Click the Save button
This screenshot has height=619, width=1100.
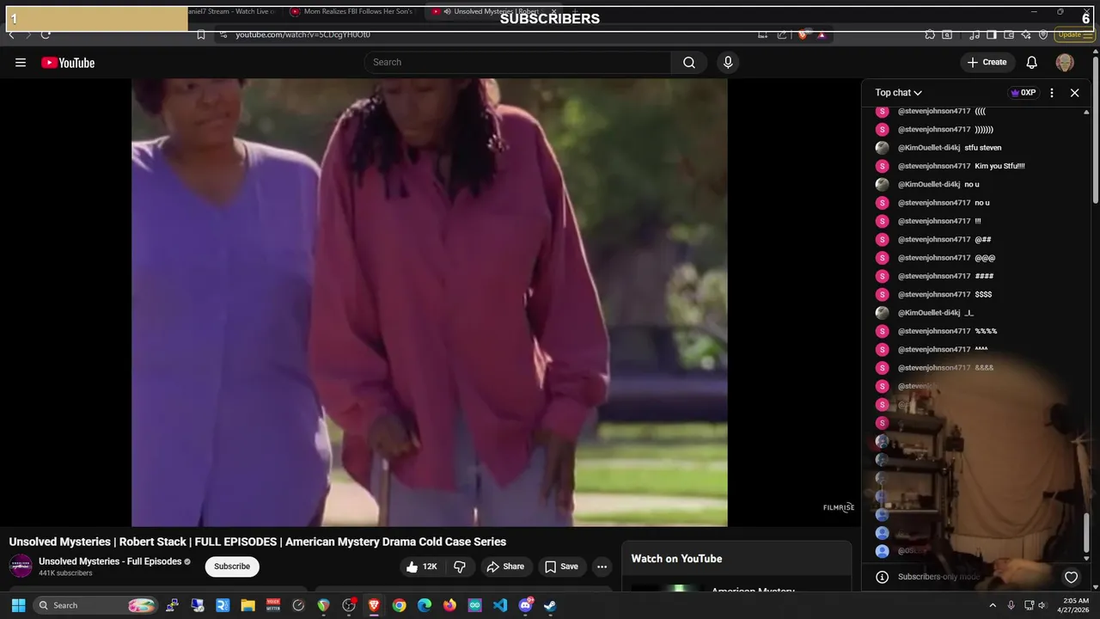[x=561, y=567]
